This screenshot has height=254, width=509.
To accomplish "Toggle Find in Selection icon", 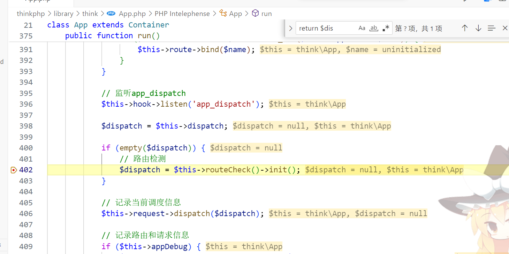I will [492, 28].
